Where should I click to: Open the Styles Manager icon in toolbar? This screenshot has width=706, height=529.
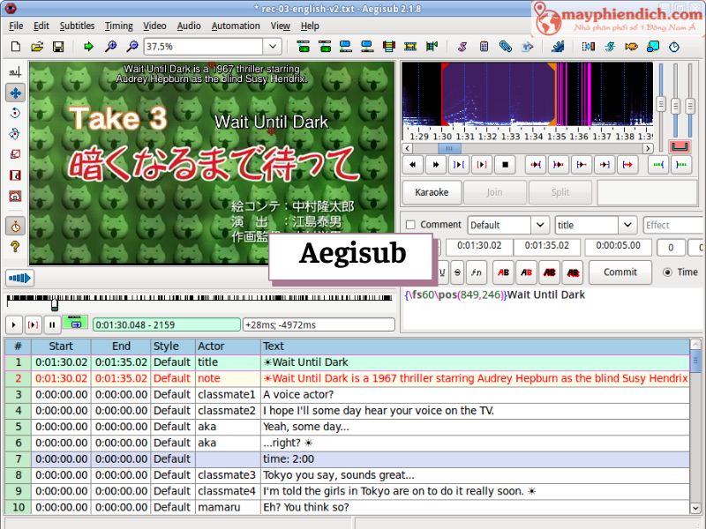click(x=462, y=47)
